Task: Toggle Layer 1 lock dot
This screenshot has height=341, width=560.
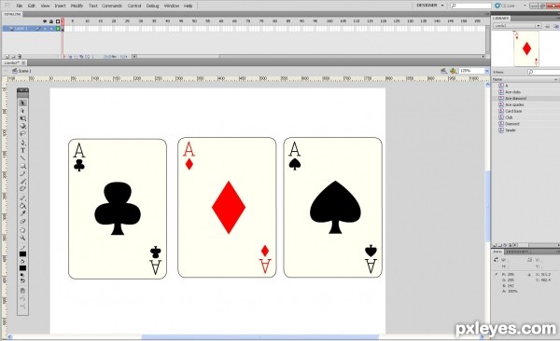Action: point(51,28)
